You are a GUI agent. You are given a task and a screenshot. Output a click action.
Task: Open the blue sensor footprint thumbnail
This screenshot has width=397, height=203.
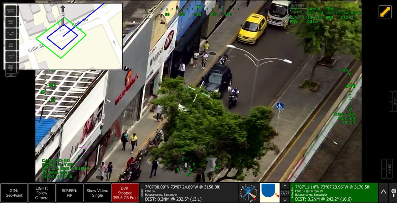point(270,193)
